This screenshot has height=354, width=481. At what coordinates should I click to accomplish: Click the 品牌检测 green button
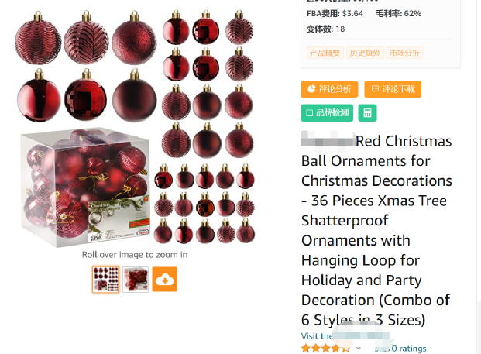(327, 113)
